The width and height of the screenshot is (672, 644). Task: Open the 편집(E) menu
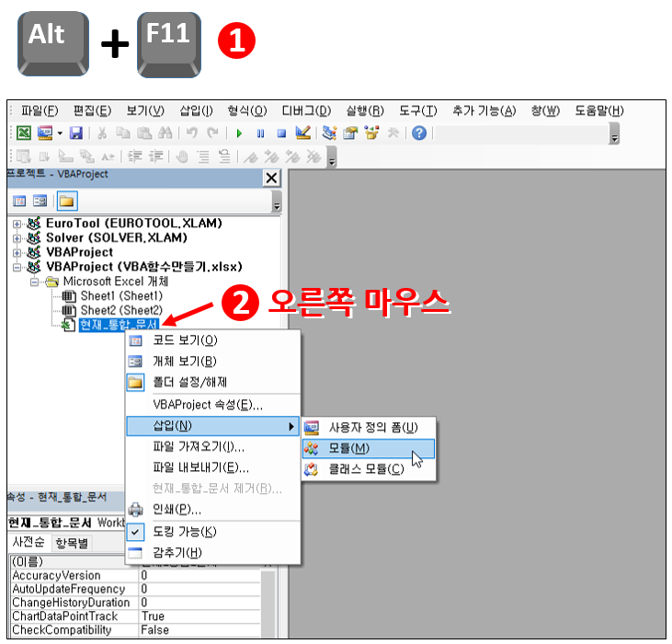92,111
